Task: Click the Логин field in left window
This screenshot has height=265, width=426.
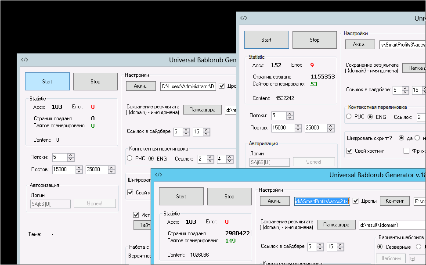Action: click(x=50, y=204)
